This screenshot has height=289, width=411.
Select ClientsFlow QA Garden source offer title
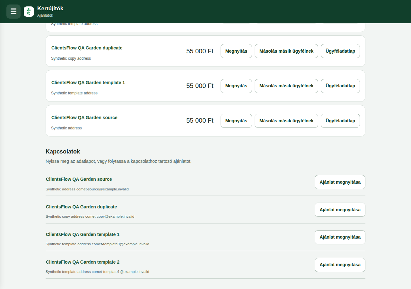click(84, 118)
